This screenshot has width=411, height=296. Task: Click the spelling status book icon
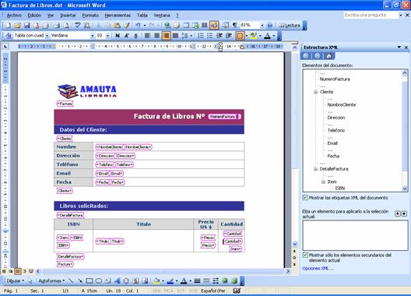pyautogui.click(x=237, y=291)
